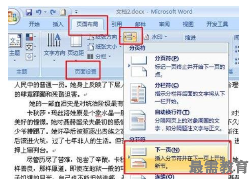Viewport: 251px width, 183px height.
Task: Open theme fonts dropdown icon
Action: 31,47
